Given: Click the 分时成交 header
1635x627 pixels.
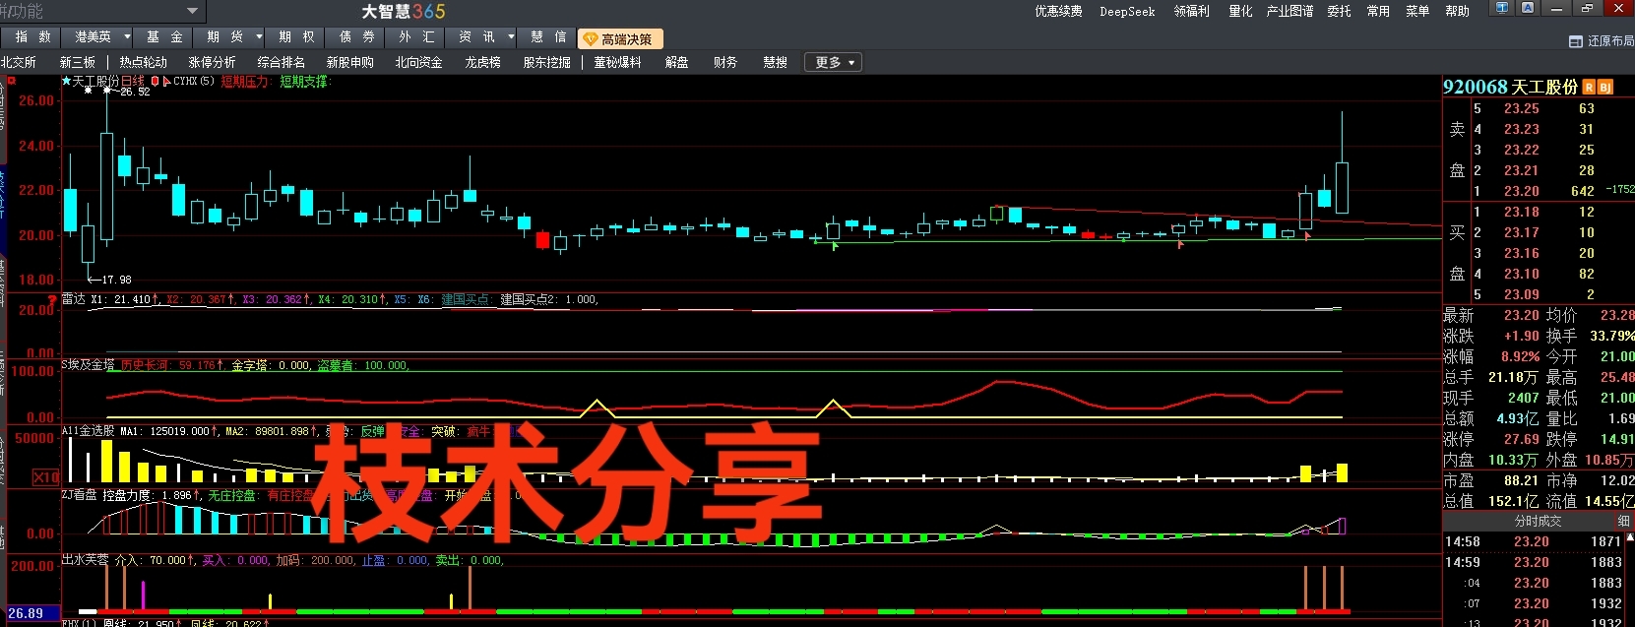Looking at the screenshot, I should [x=1538, y=521].
